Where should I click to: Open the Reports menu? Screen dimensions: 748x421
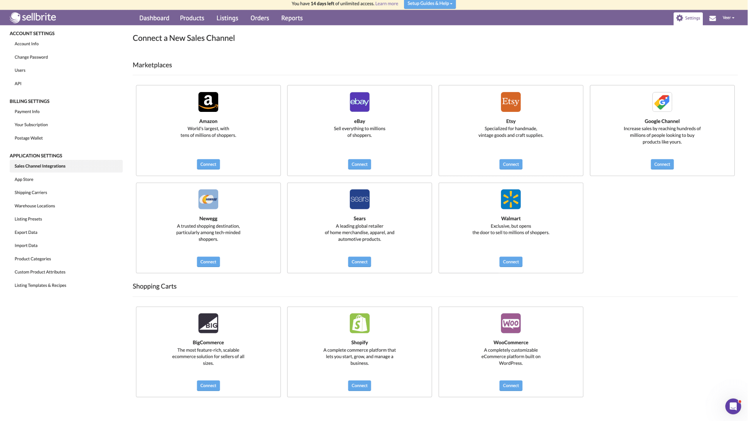click(292, 18)
